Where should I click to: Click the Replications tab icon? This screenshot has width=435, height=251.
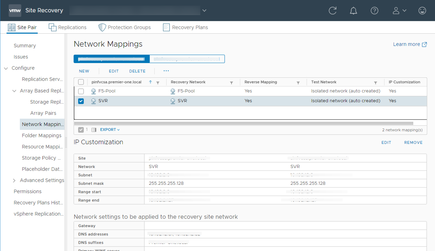point(53,27)
